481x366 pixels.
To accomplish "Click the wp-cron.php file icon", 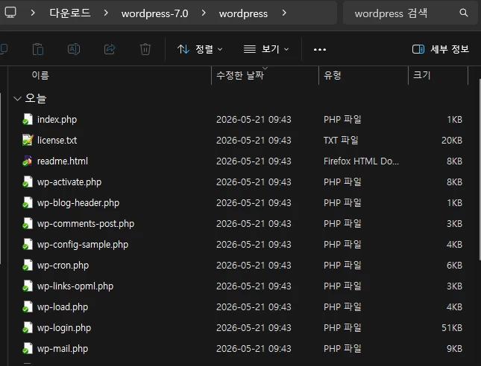I will 28,265.
